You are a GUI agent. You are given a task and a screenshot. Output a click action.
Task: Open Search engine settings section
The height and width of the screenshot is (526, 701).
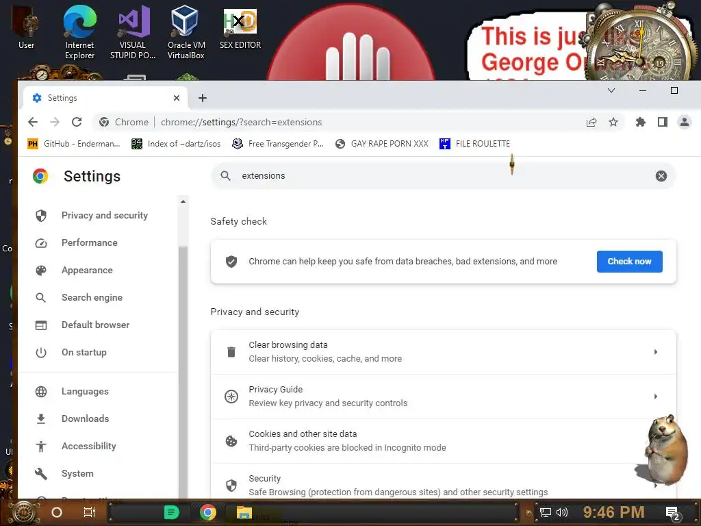(92, 297)
